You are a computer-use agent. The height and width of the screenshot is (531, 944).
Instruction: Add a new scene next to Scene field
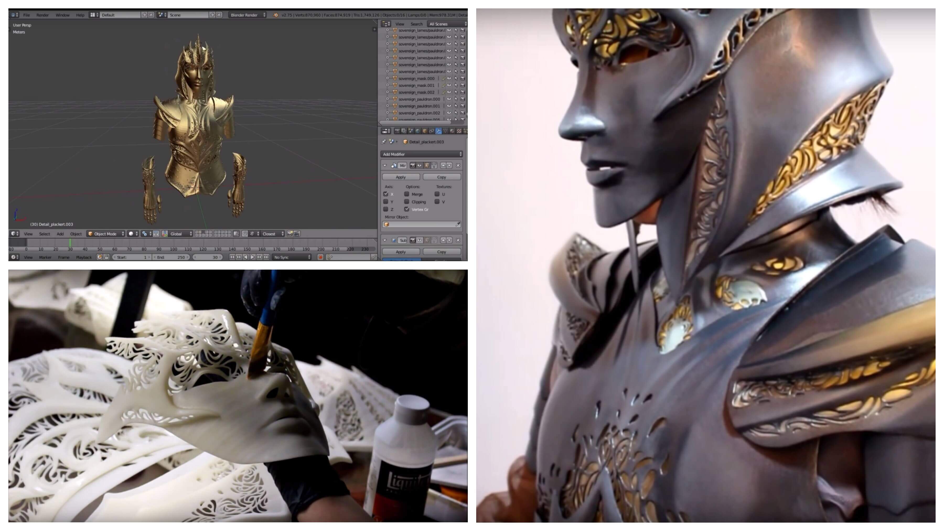click(x=212, y=15)
